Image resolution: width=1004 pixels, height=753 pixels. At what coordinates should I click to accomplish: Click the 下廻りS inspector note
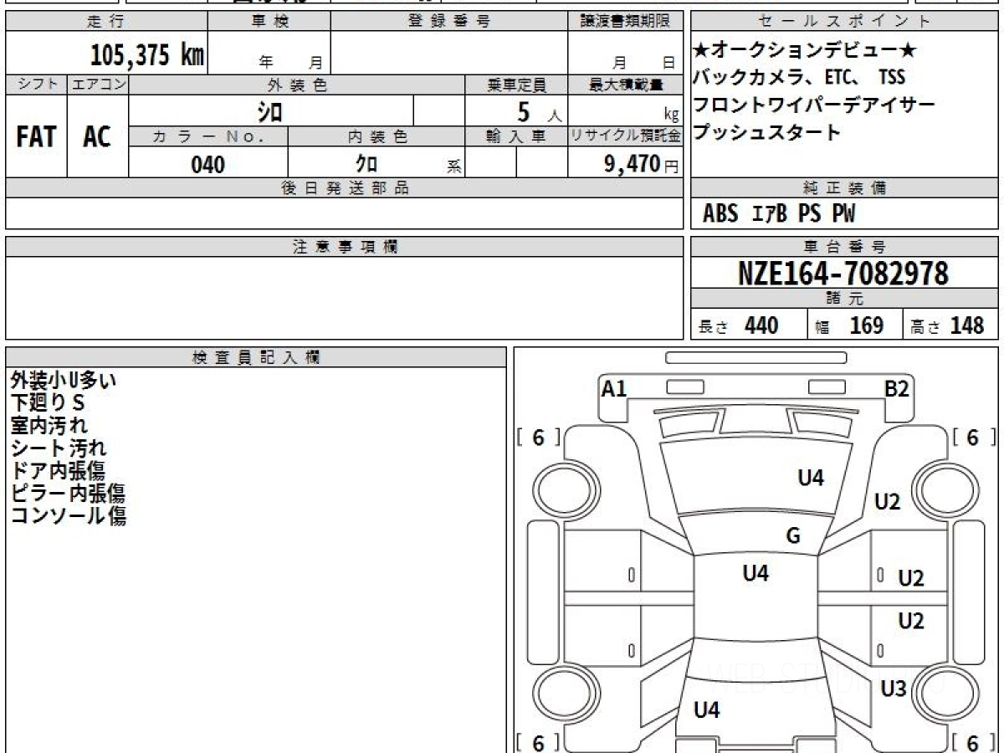pyautogui.click(x=48, y=403)
